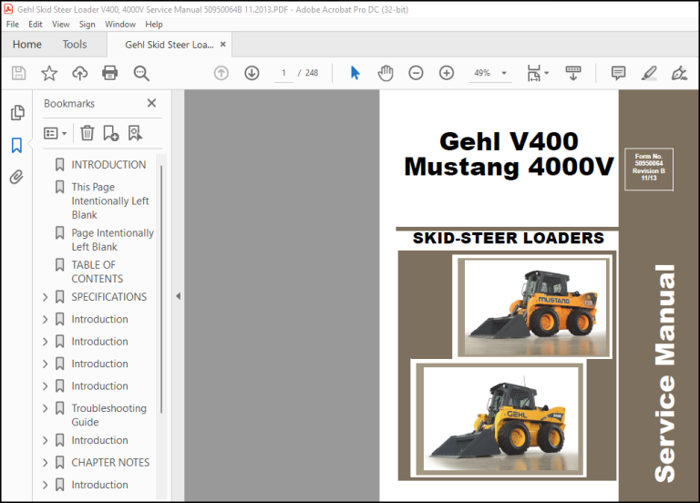This screenshot has width=700, height=503.
Task: Click the Print file icon
Action: click(109, 73)
